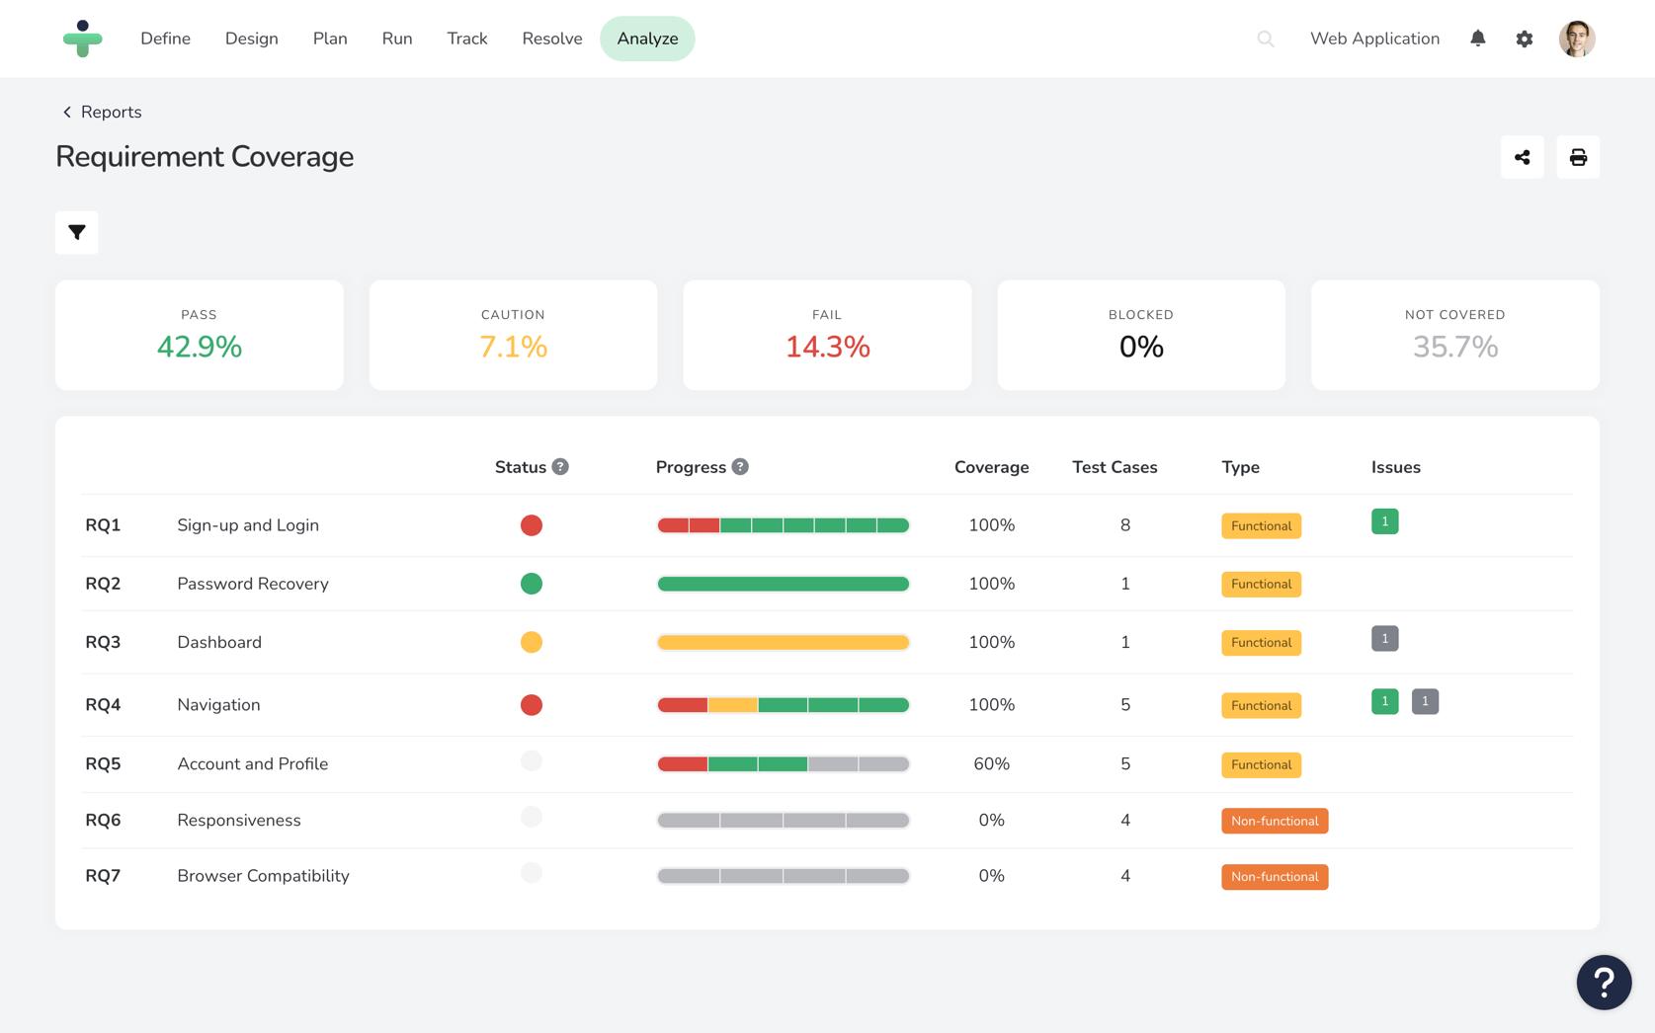This screenshot has height=1033, width=1655.
Task: Click green issue badge in Navigation row
Action: [1384, 701]
